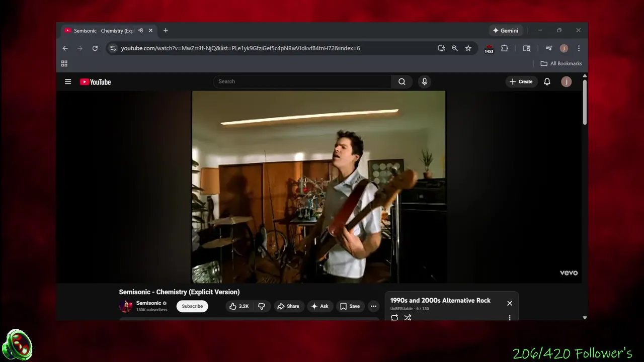
Task: Click the address bar URL
Action: point(240,48)
